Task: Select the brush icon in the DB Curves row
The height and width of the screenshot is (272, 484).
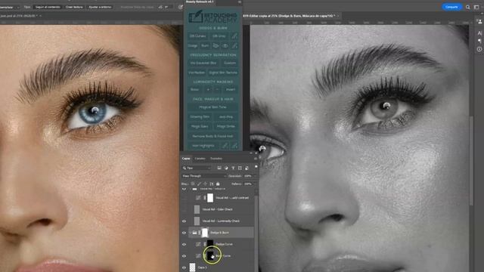Action: point(234,36)
